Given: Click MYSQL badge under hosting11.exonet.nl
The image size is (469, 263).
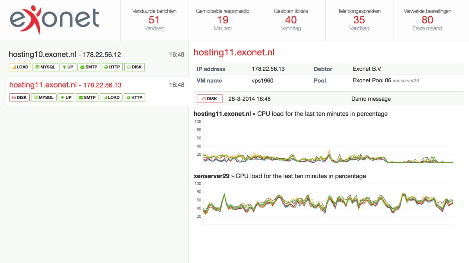Looking at the screenshot, I should coord(44,98).
